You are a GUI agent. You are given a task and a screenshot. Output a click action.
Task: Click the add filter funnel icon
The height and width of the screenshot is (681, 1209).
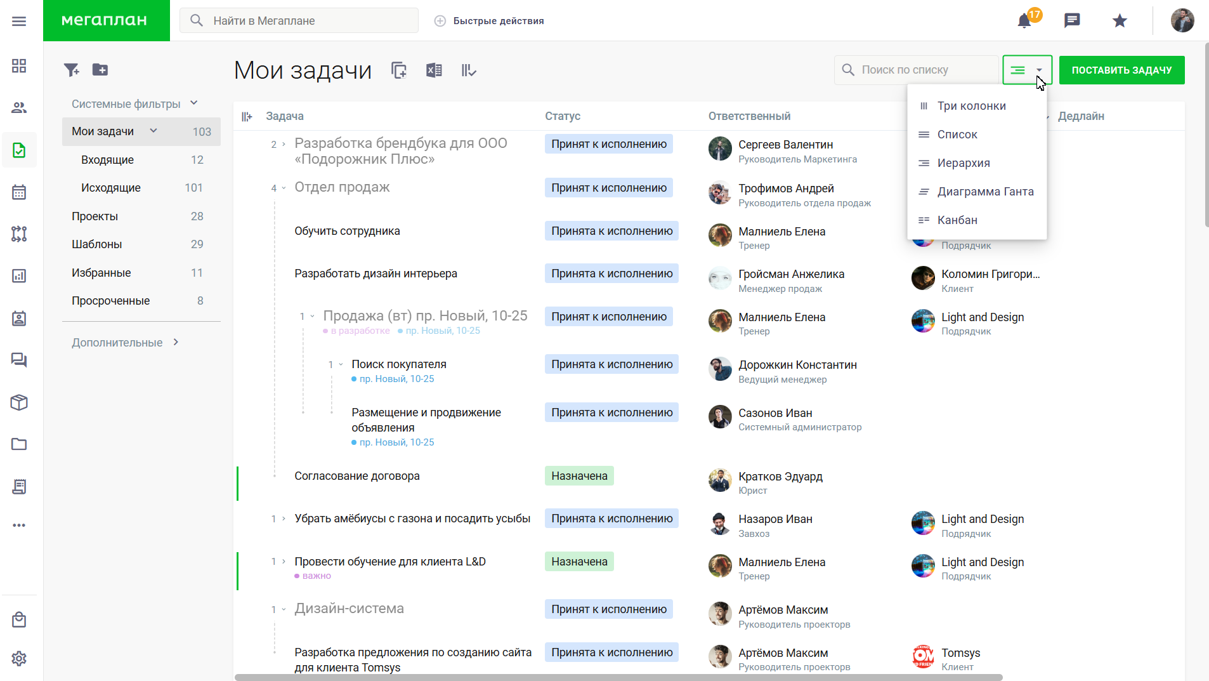72,70
